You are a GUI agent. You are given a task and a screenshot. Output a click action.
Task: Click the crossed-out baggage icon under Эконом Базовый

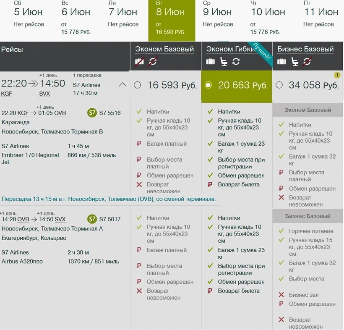point(140,62)
